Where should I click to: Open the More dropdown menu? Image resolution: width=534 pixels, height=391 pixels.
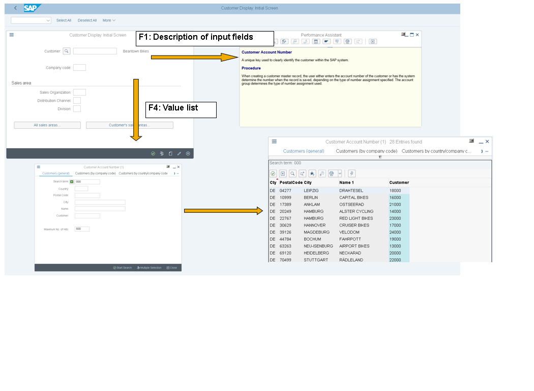pos(107,20)
